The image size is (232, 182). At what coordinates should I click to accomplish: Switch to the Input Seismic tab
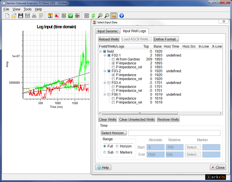(108, 31)
